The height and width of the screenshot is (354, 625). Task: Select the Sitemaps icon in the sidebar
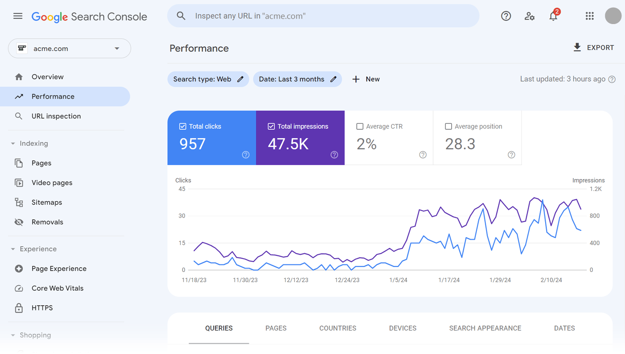click(19, 202)
